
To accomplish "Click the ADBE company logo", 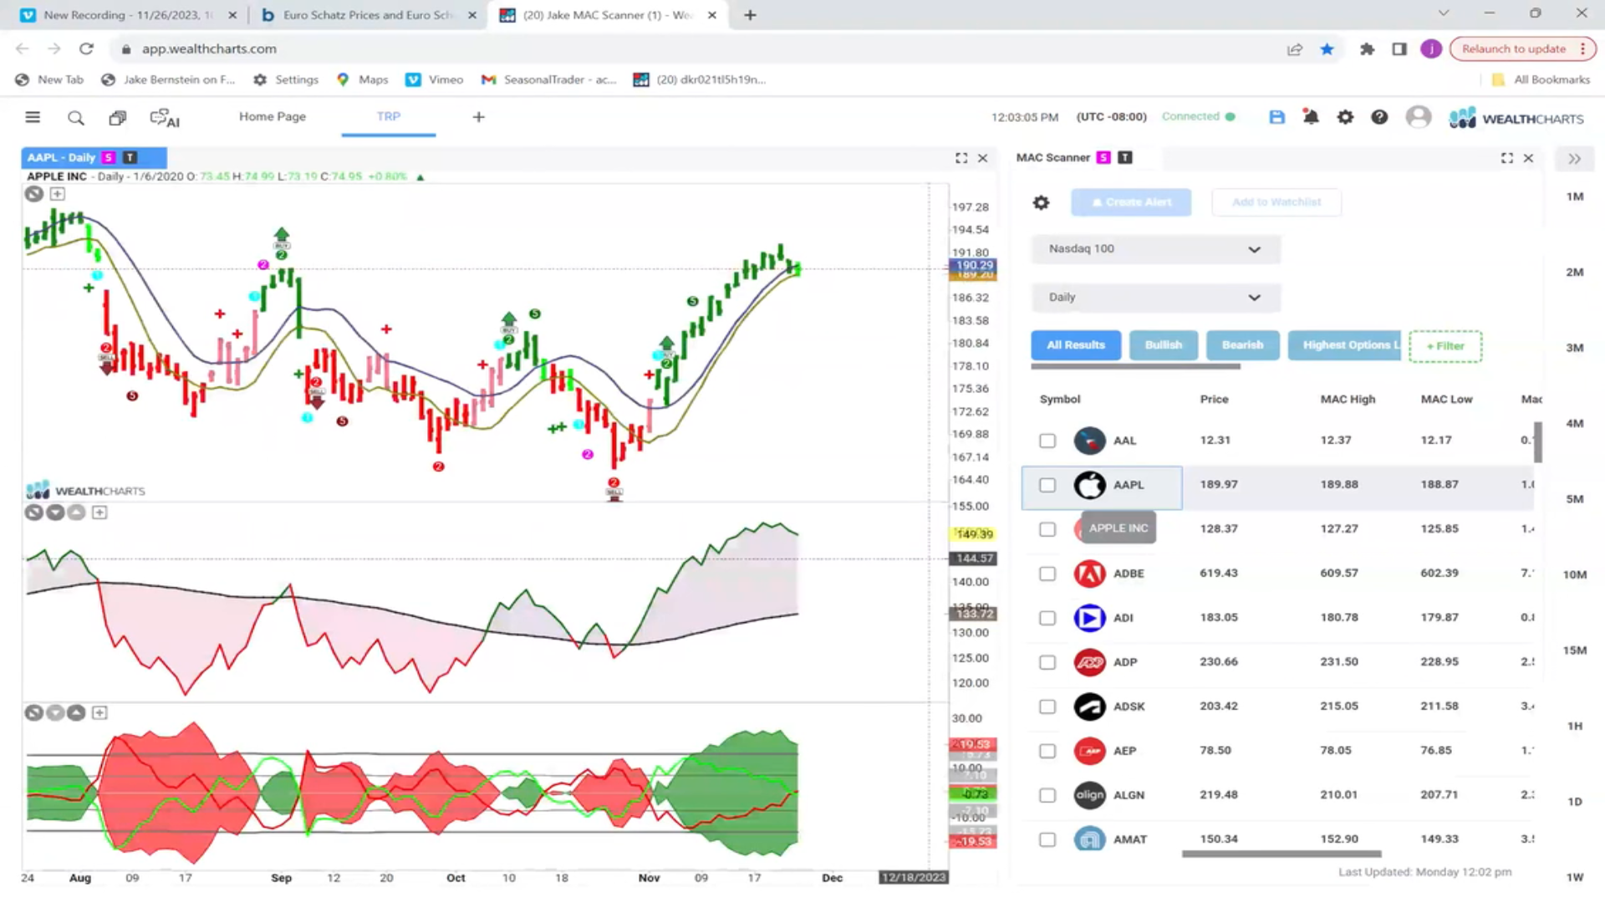I will click(x=1089, y=574).
